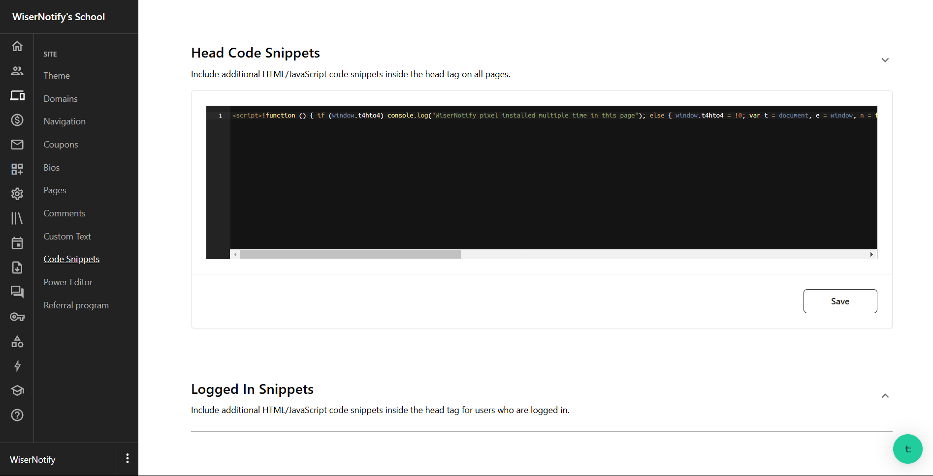Open the Bios menu item
This screenshot has height=476, width=933.
pos(52,168)
